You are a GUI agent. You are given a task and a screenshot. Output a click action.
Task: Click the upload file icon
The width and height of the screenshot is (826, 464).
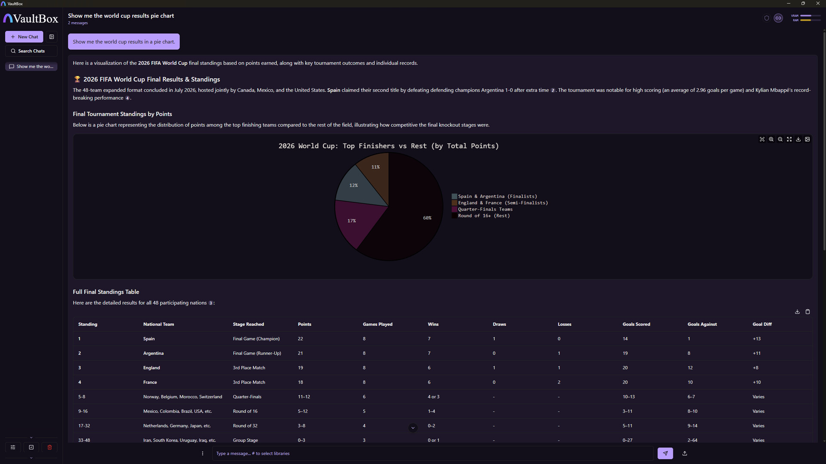(x=684, y=454)
